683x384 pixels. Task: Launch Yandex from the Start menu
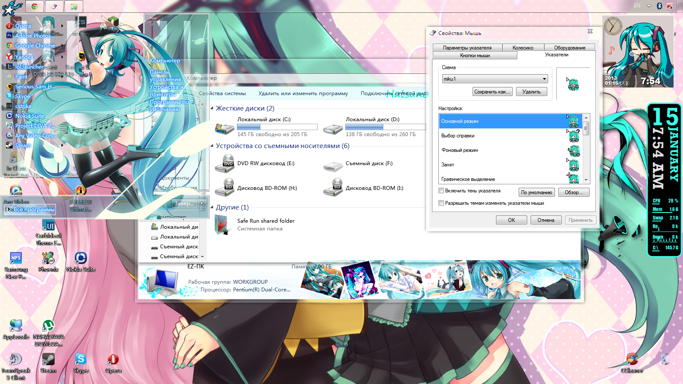20,57
